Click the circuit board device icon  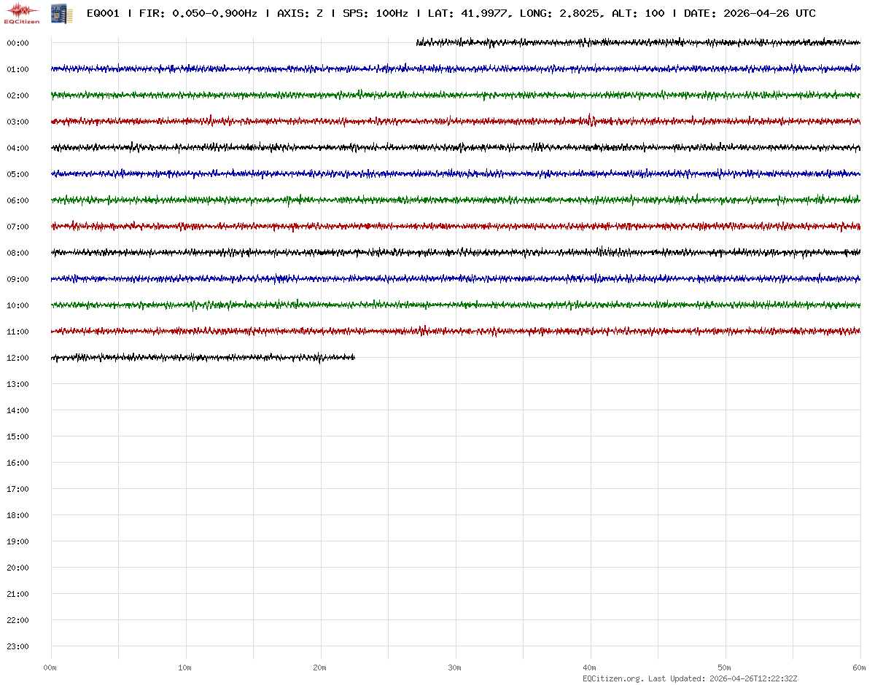click(x=61, y=13)
